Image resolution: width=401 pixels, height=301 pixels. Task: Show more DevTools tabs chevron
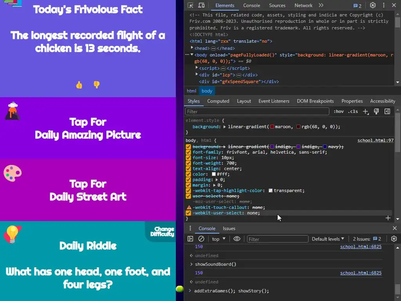pos(321,5)
